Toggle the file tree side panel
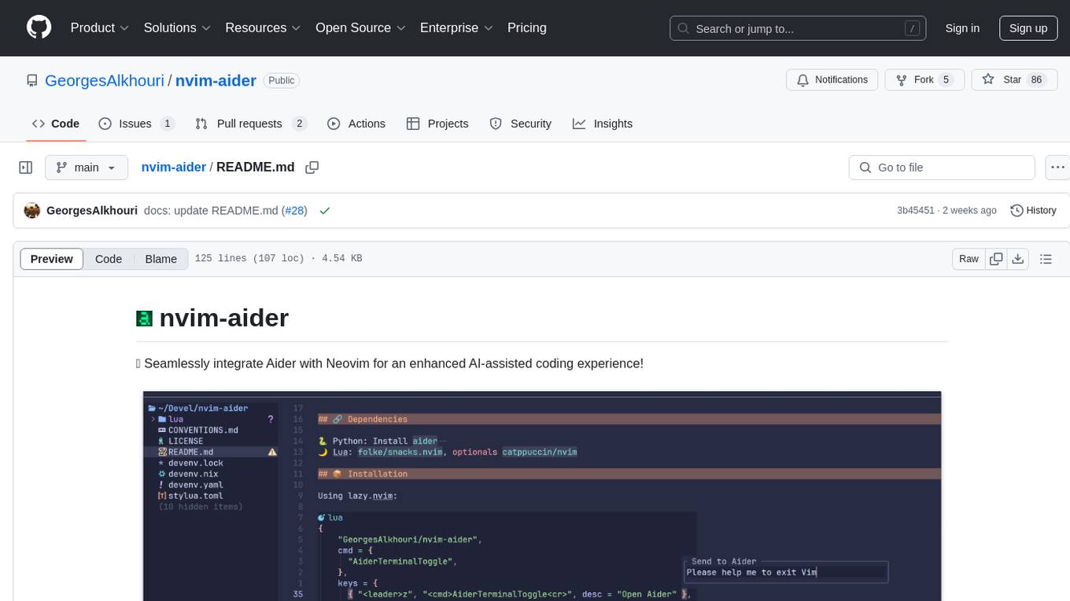The image size is (1070, 601). click(x=25, y=168)
